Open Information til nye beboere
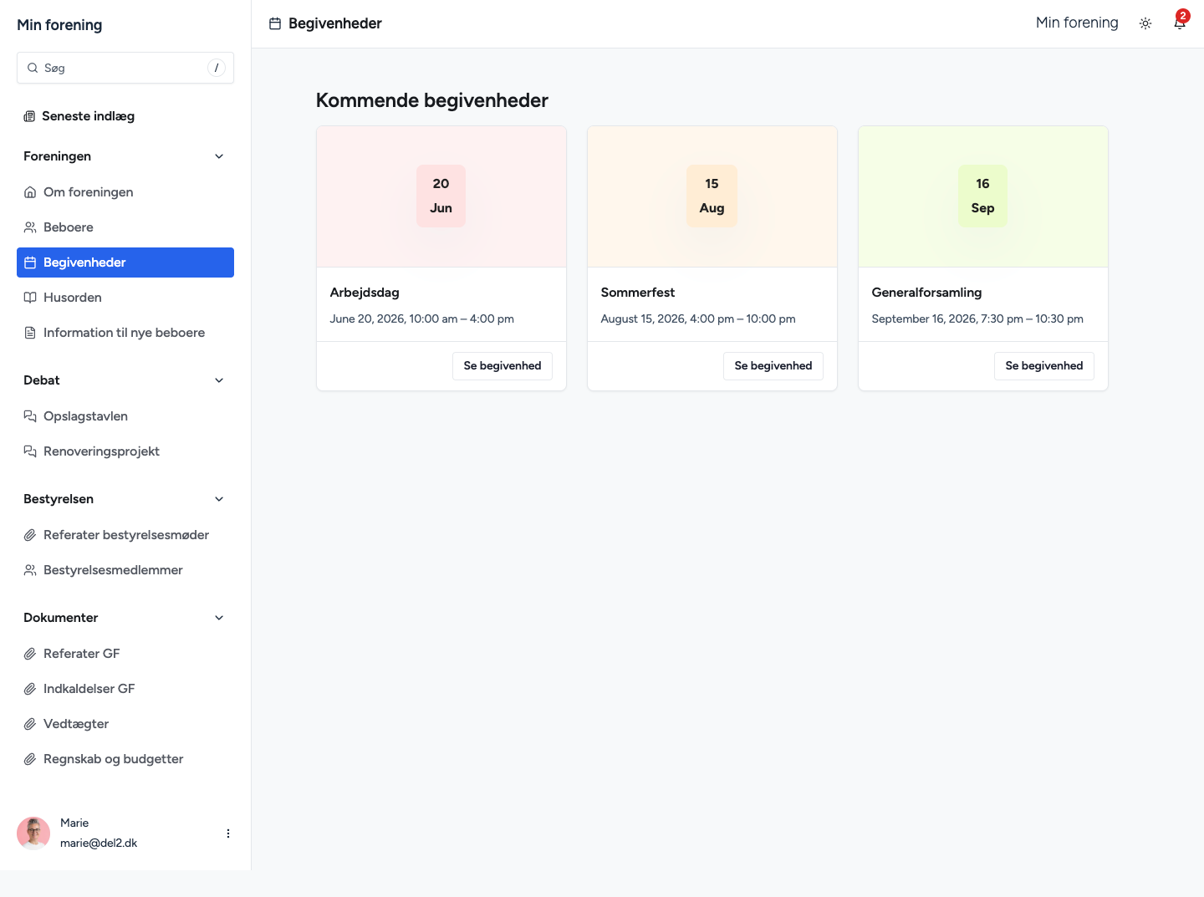1204x897 pixels. point(125,333)
